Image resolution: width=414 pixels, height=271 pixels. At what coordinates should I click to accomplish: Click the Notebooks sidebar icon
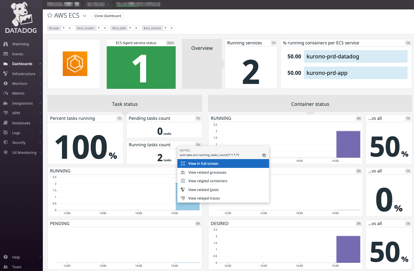click(x=5, y=123)
